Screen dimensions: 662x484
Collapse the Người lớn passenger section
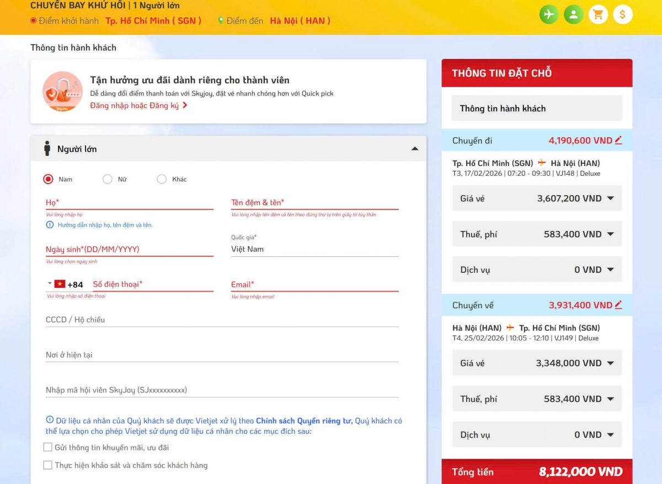coord(415,149)
